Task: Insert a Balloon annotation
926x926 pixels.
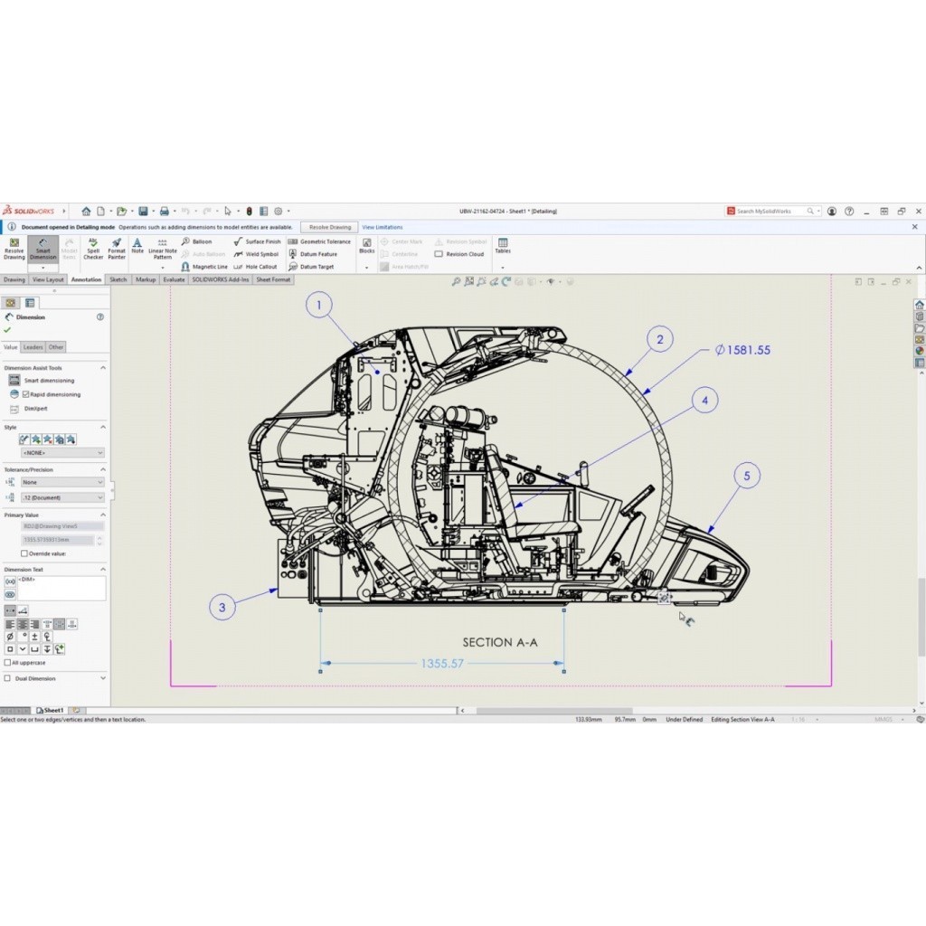Action: coord(197,241)
